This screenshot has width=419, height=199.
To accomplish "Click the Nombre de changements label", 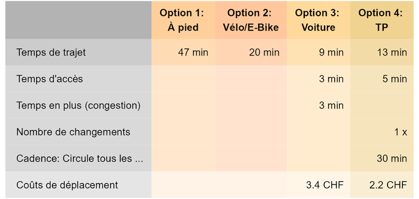I will click(73, 132).
